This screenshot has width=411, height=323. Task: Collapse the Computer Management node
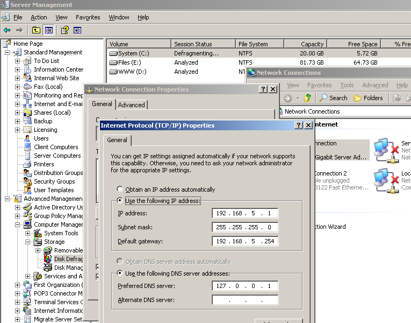(17, 225)
